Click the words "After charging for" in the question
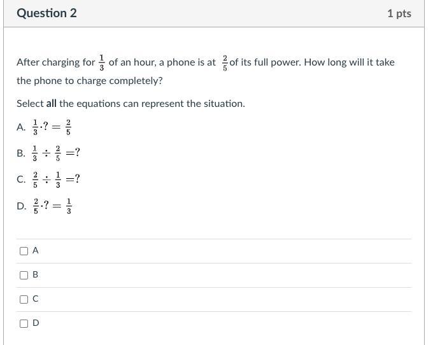 tap(56, 62)
